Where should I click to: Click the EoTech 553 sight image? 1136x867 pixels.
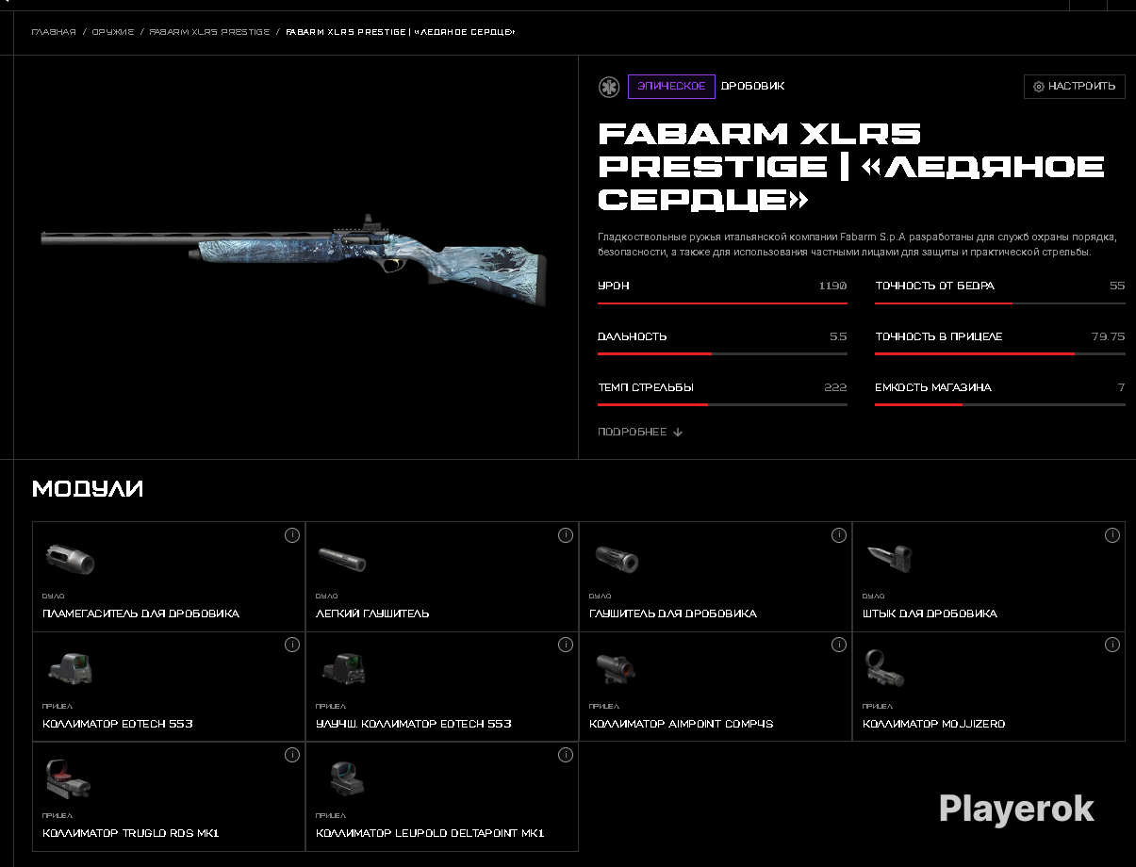click(x=71, y=669)
